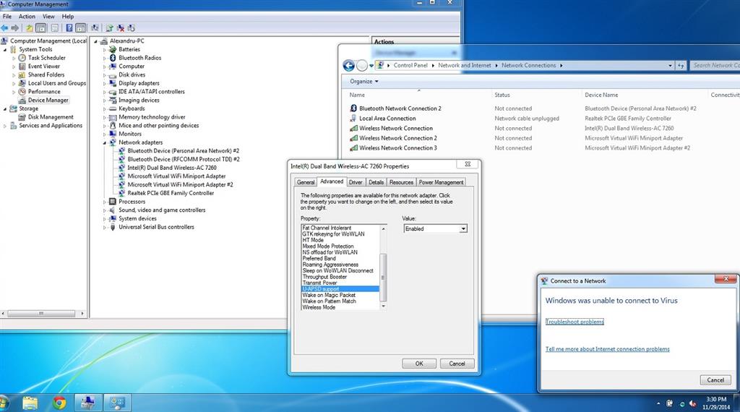Click Cancel in adapter Properties dialog
Image resolution: width=740 pixels, height=412 pixels.
click(x=457, y=364)
